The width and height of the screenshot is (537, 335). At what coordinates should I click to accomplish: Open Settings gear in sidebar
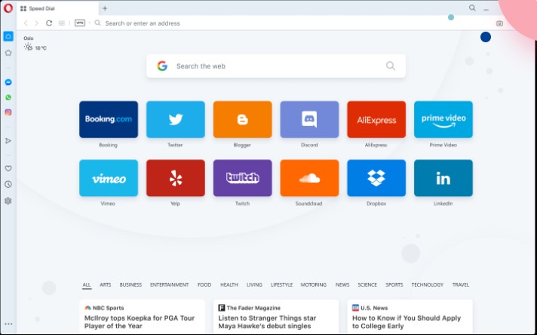[x=8, y=201]
